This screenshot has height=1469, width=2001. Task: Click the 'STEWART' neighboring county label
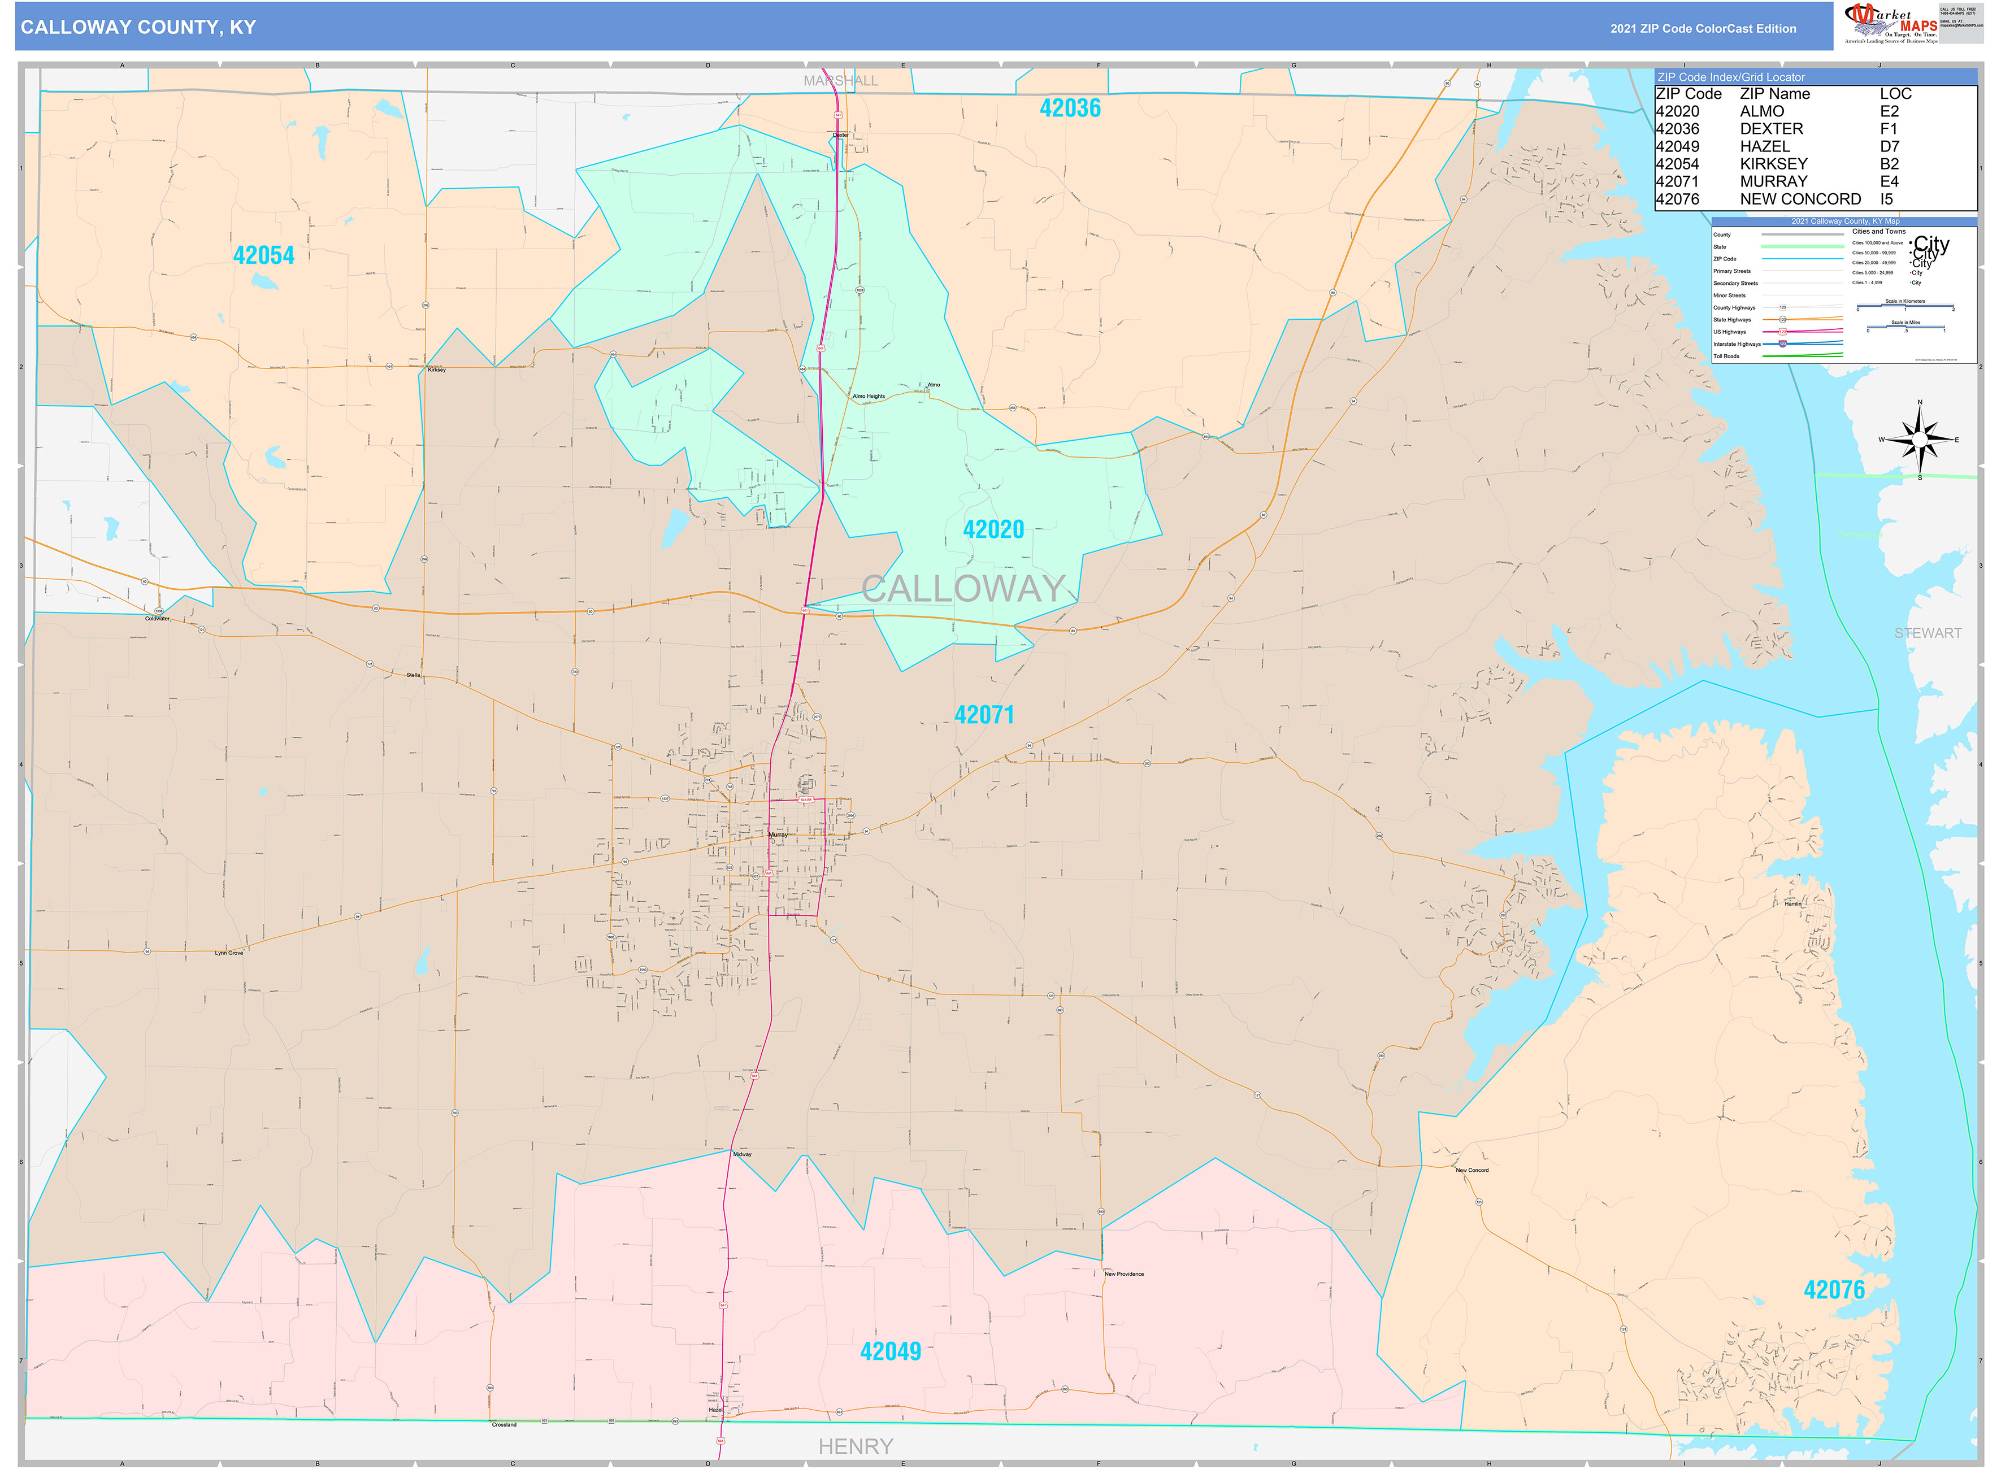tap(1927, 633)
